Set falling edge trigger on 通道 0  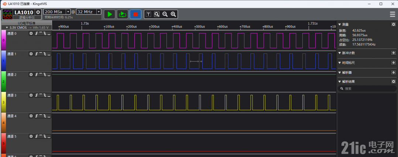pyautogui.click(x=45, y=34)
